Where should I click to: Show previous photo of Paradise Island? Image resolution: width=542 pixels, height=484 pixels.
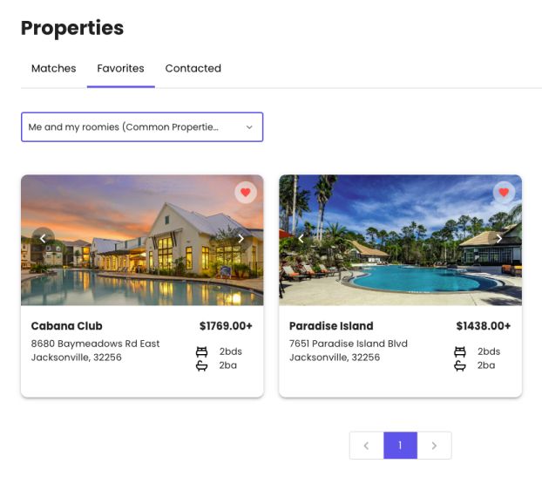(x=301, y=238)
